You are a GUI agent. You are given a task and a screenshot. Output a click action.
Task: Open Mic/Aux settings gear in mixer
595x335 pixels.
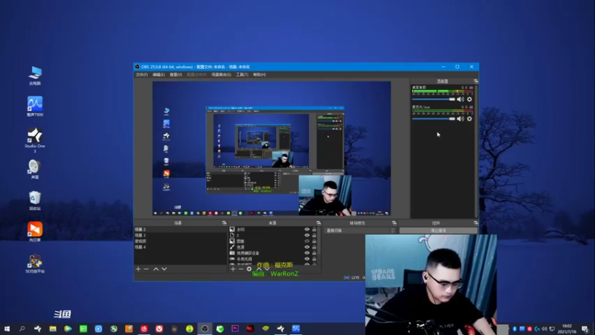(469, 119)
